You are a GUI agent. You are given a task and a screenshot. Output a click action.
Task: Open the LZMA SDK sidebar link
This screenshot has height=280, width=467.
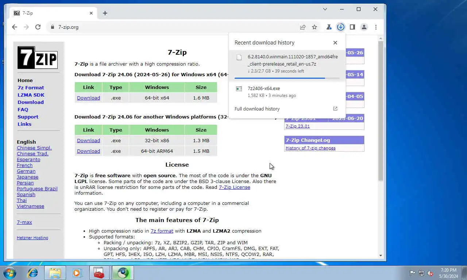coord(31,95)
